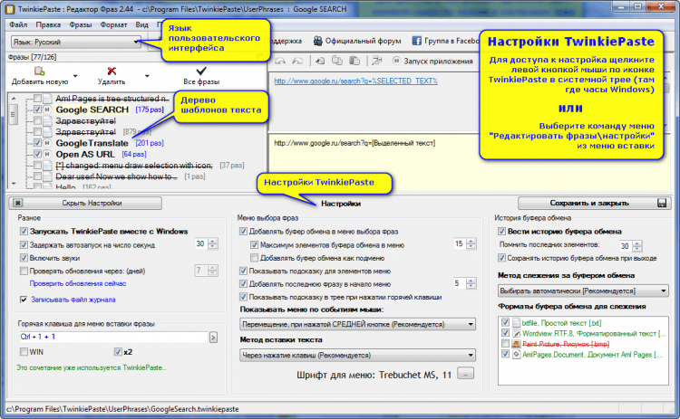Click the Paint.Picture format icon
The width and height of the screenshot is (680, 419).
click(x=516, y=344)
